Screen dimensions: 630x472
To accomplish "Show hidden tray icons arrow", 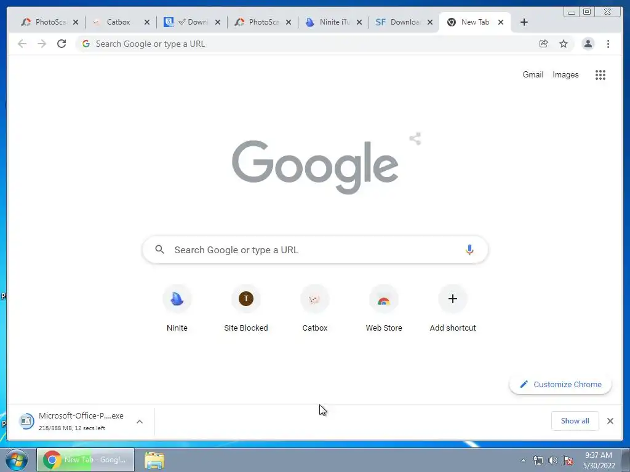I will click(x=523, y=460).
